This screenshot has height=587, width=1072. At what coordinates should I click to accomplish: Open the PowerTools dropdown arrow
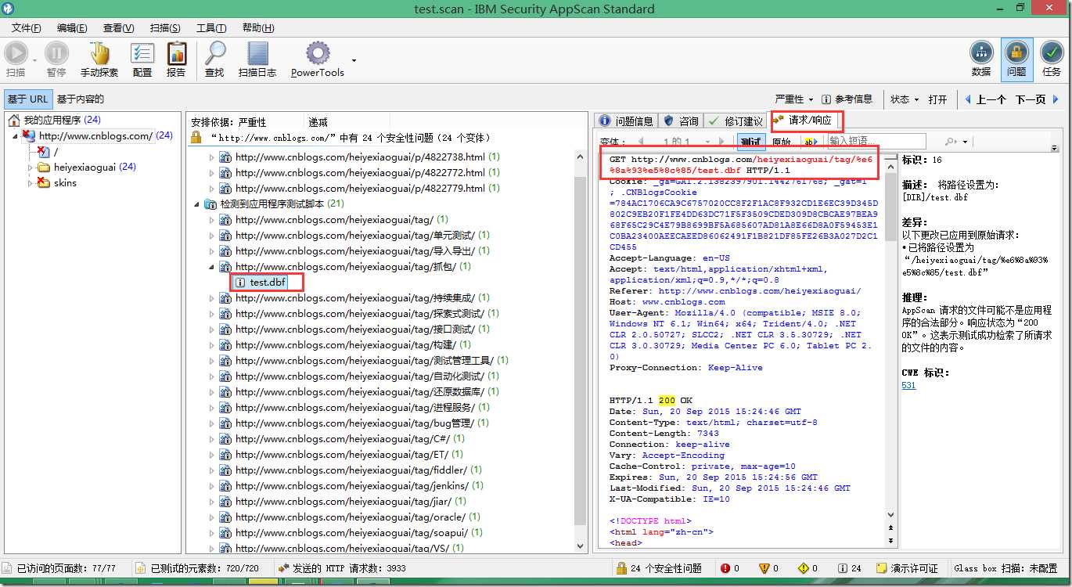point(354,59)
